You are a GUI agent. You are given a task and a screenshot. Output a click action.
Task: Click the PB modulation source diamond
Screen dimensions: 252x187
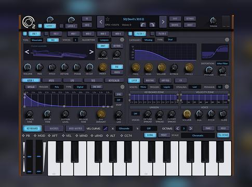pos(23,136)
